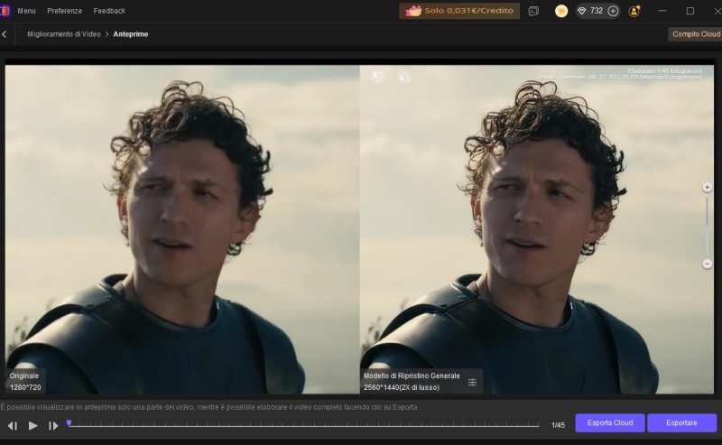Open the Menu item
The image size is (722, 445).
[x=26, y=11]
